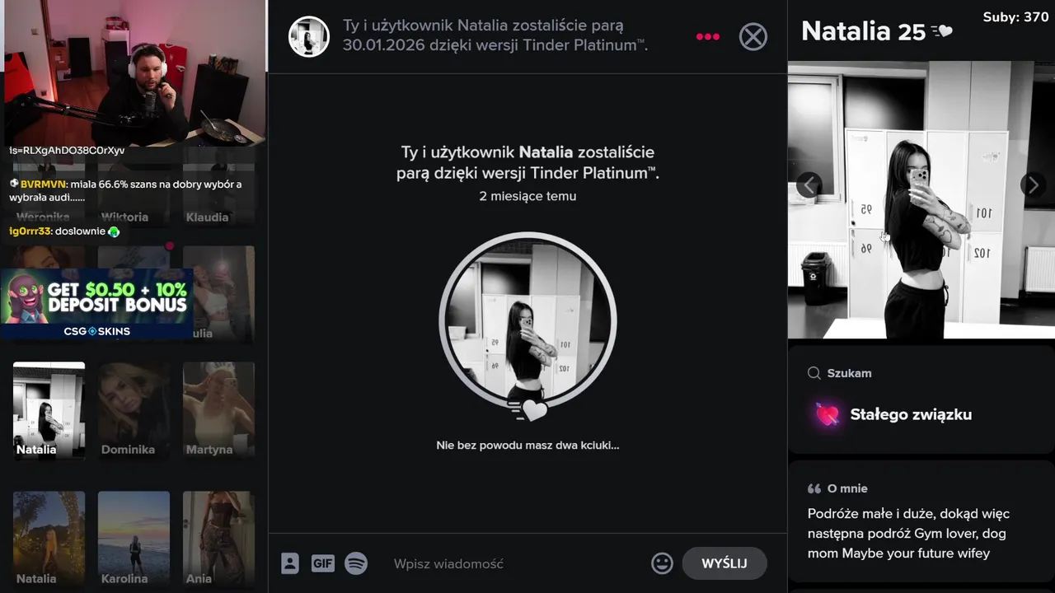Click the streamer webcam overlay

pos(134,72)
